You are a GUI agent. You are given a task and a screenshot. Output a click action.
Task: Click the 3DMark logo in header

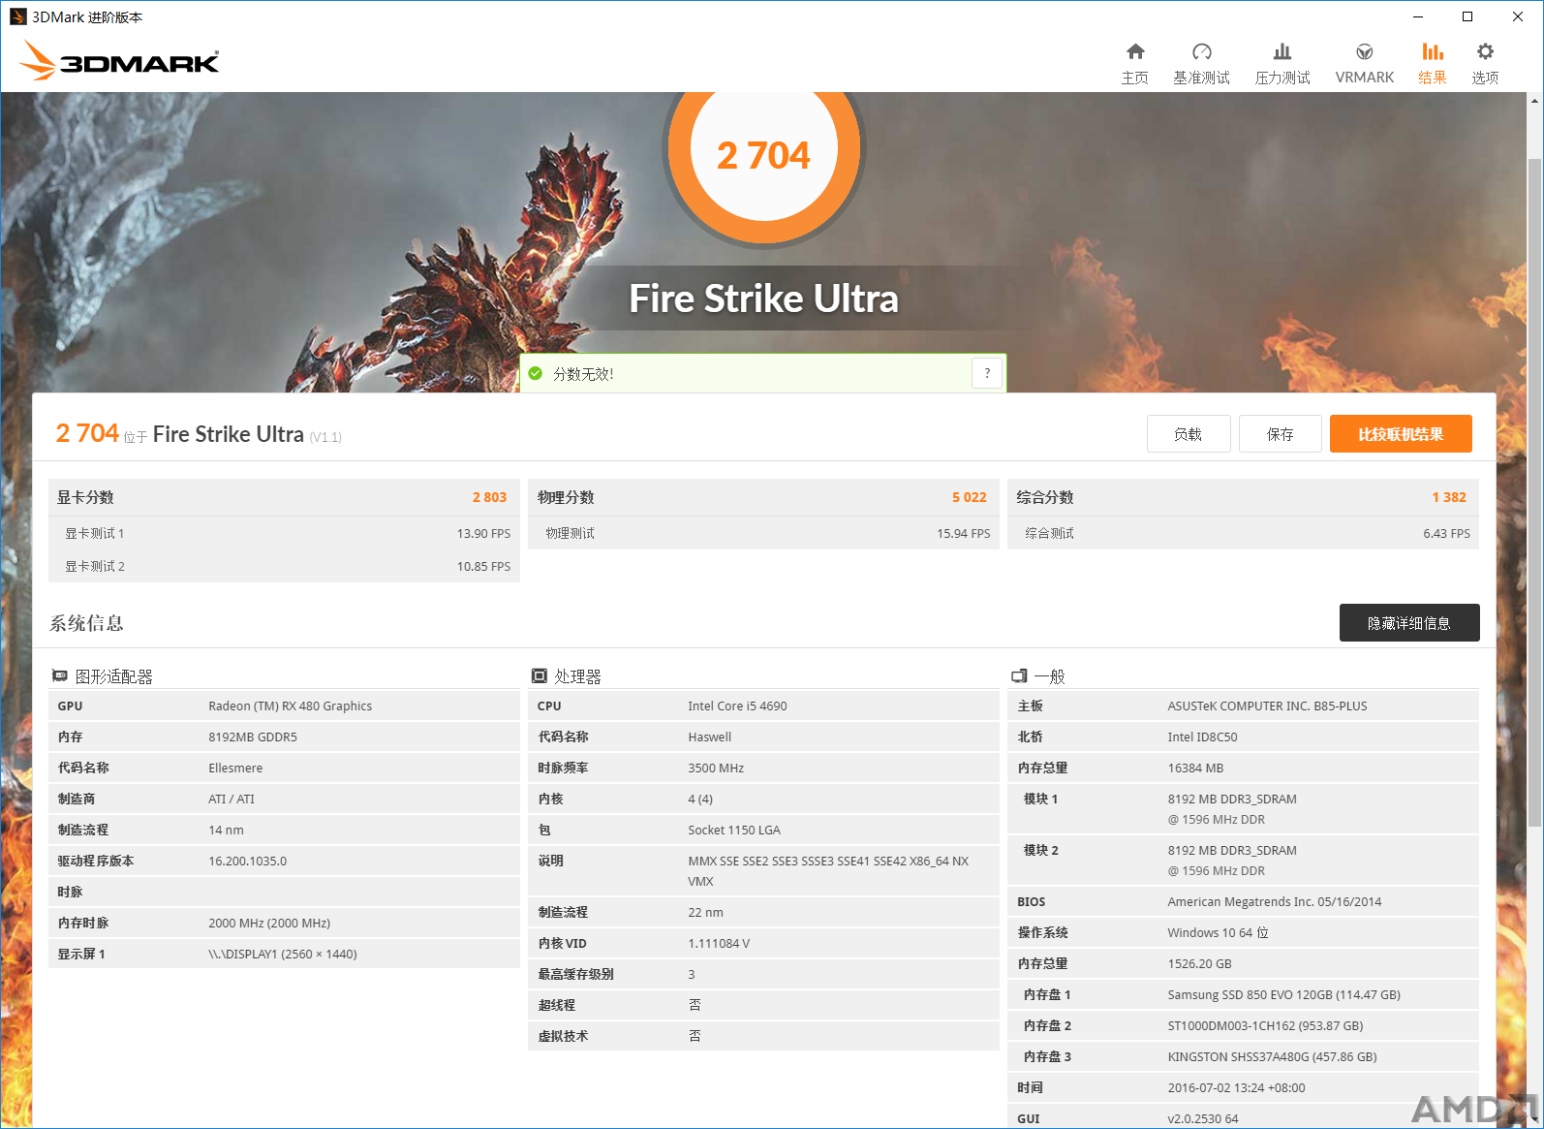click(119, 60)
